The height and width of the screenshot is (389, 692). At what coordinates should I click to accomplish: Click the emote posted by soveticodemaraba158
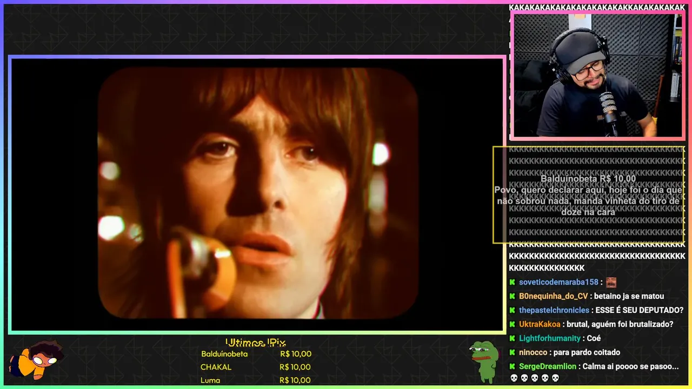611,282
